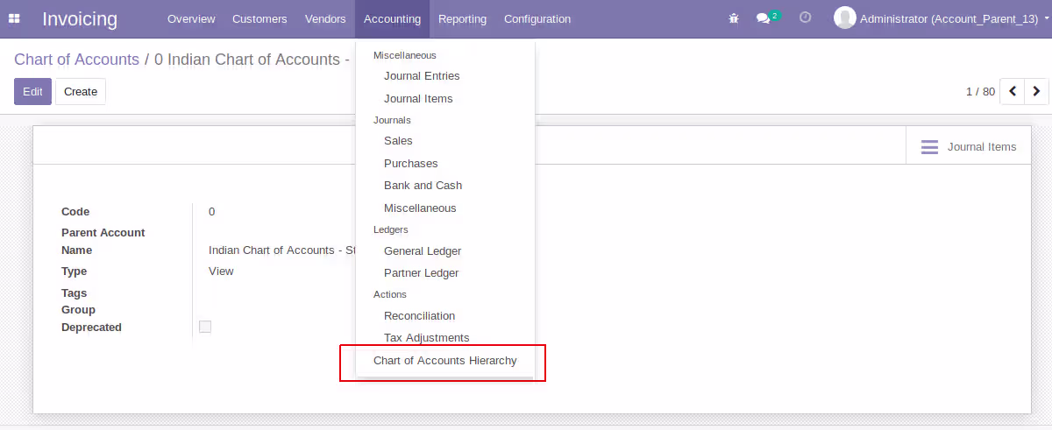This screenshot has width=1052, height=430.
Task: Go to previous record arrow
Action: [x=1013, y=91]
